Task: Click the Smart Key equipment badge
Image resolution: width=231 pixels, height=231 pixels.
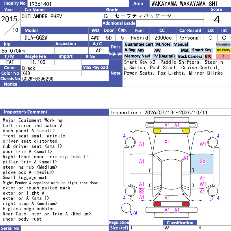Action: click(202, 50)
